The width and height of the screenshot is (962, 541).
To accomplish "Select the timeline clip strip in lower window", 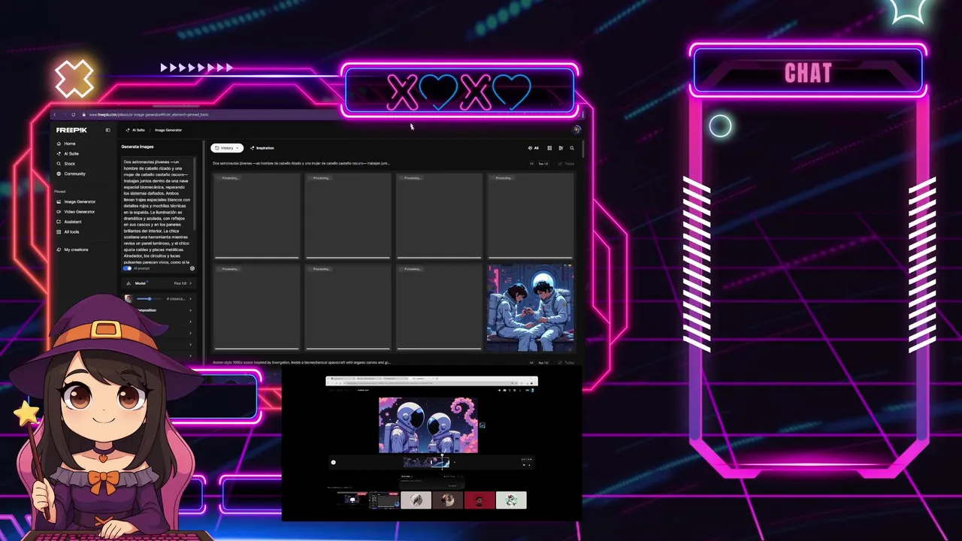I will pos(426,462).
